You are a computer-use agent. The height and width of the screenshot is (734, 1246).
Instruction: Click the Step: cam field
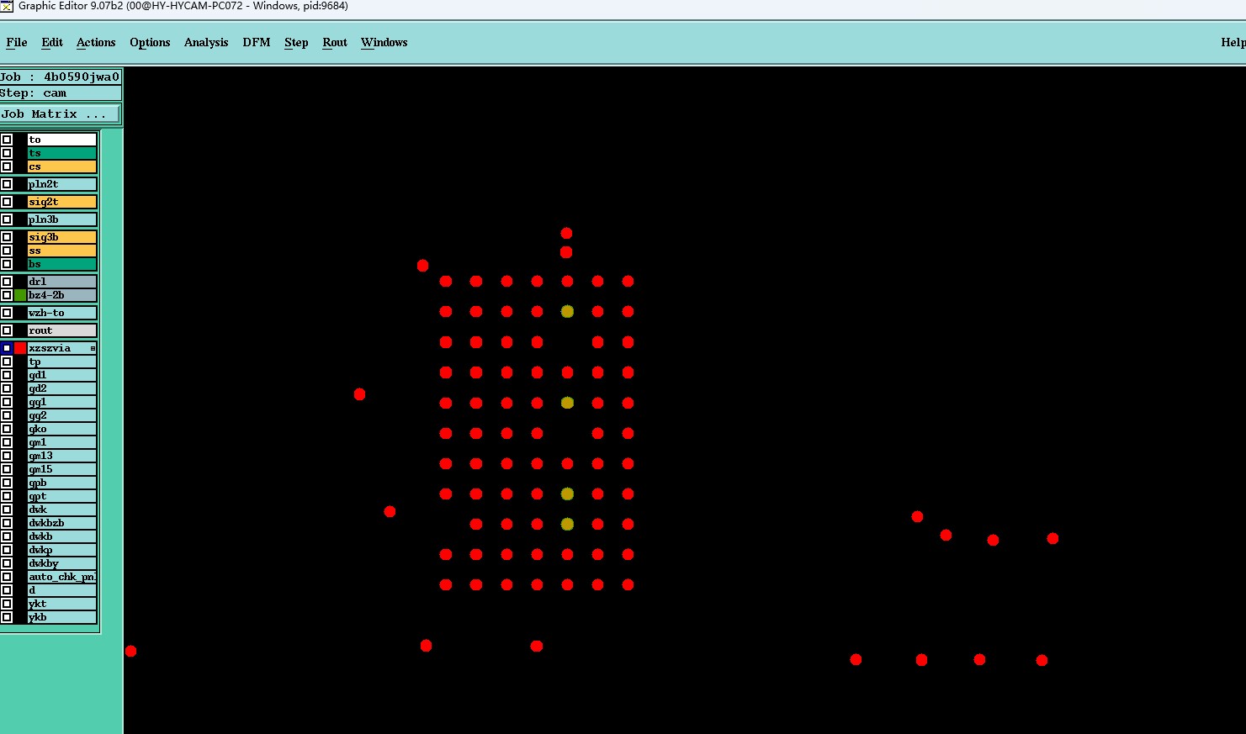coord(61,93)
